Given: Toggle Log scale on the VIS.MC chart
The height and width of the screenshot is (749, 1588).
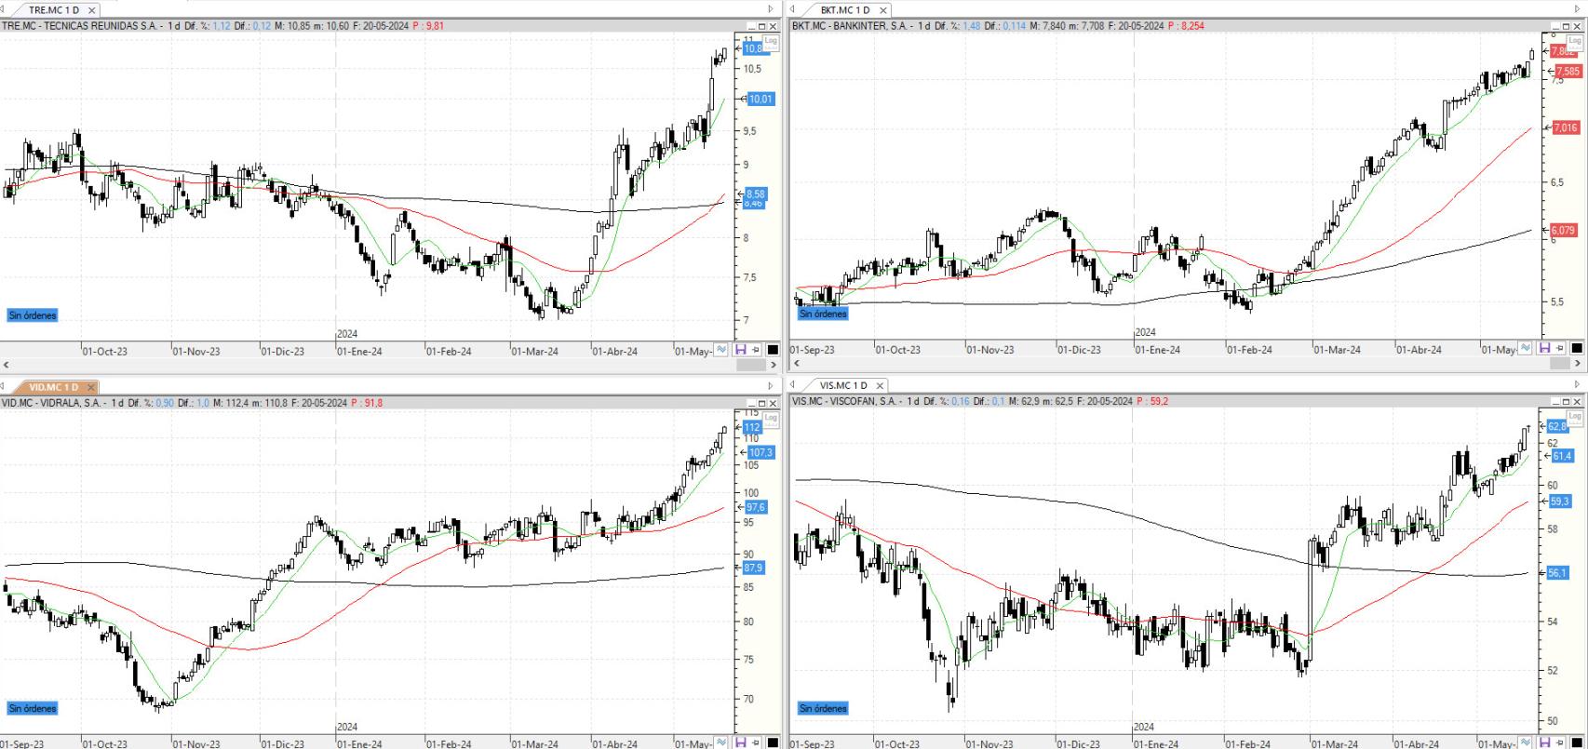Looking at the screenshot, I should (1574, 418).
